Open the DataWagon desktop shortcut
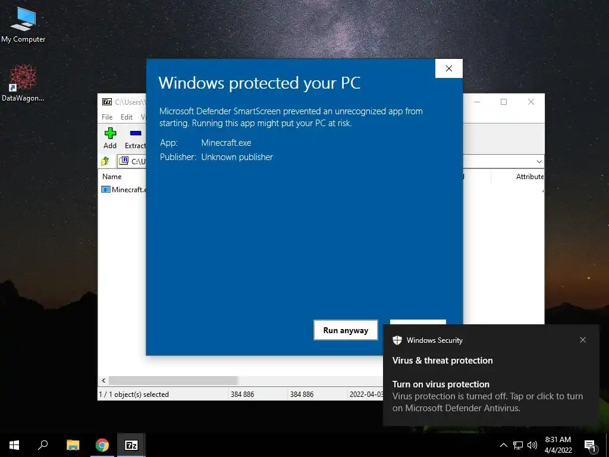This screenshot has width=609, height=457. [23, 83]
